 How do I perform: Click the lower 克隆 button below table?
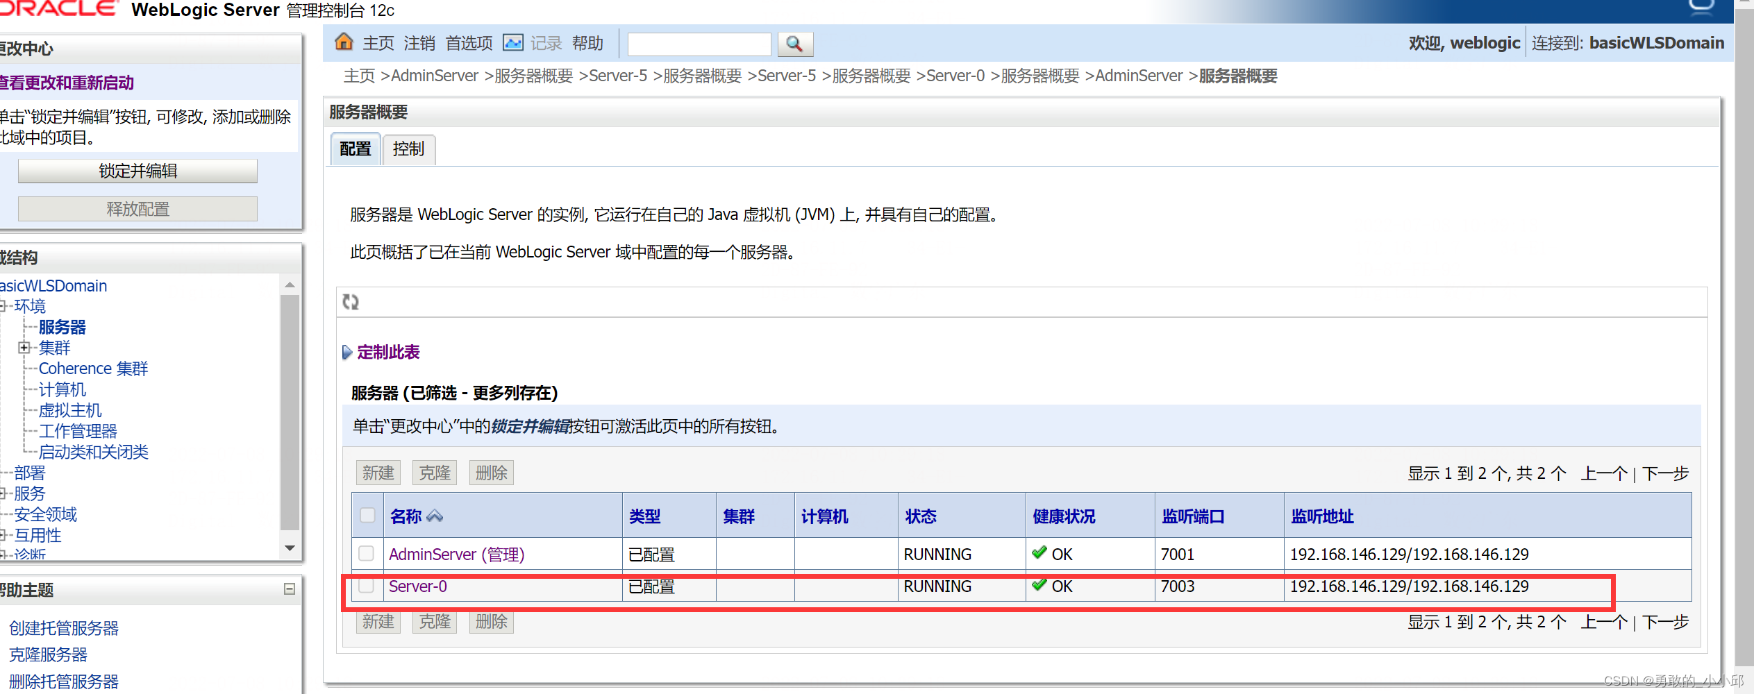click(435, 621)
